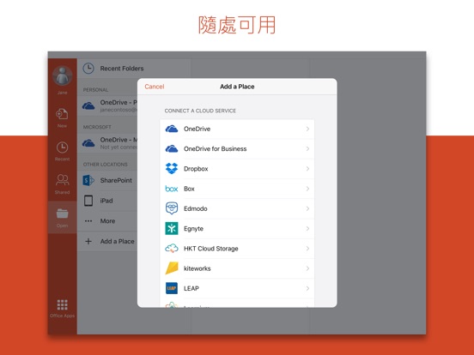Choose Add a Place in the list
The width and height of the screenshot is (474, 355).
click(x=107, y=241)
